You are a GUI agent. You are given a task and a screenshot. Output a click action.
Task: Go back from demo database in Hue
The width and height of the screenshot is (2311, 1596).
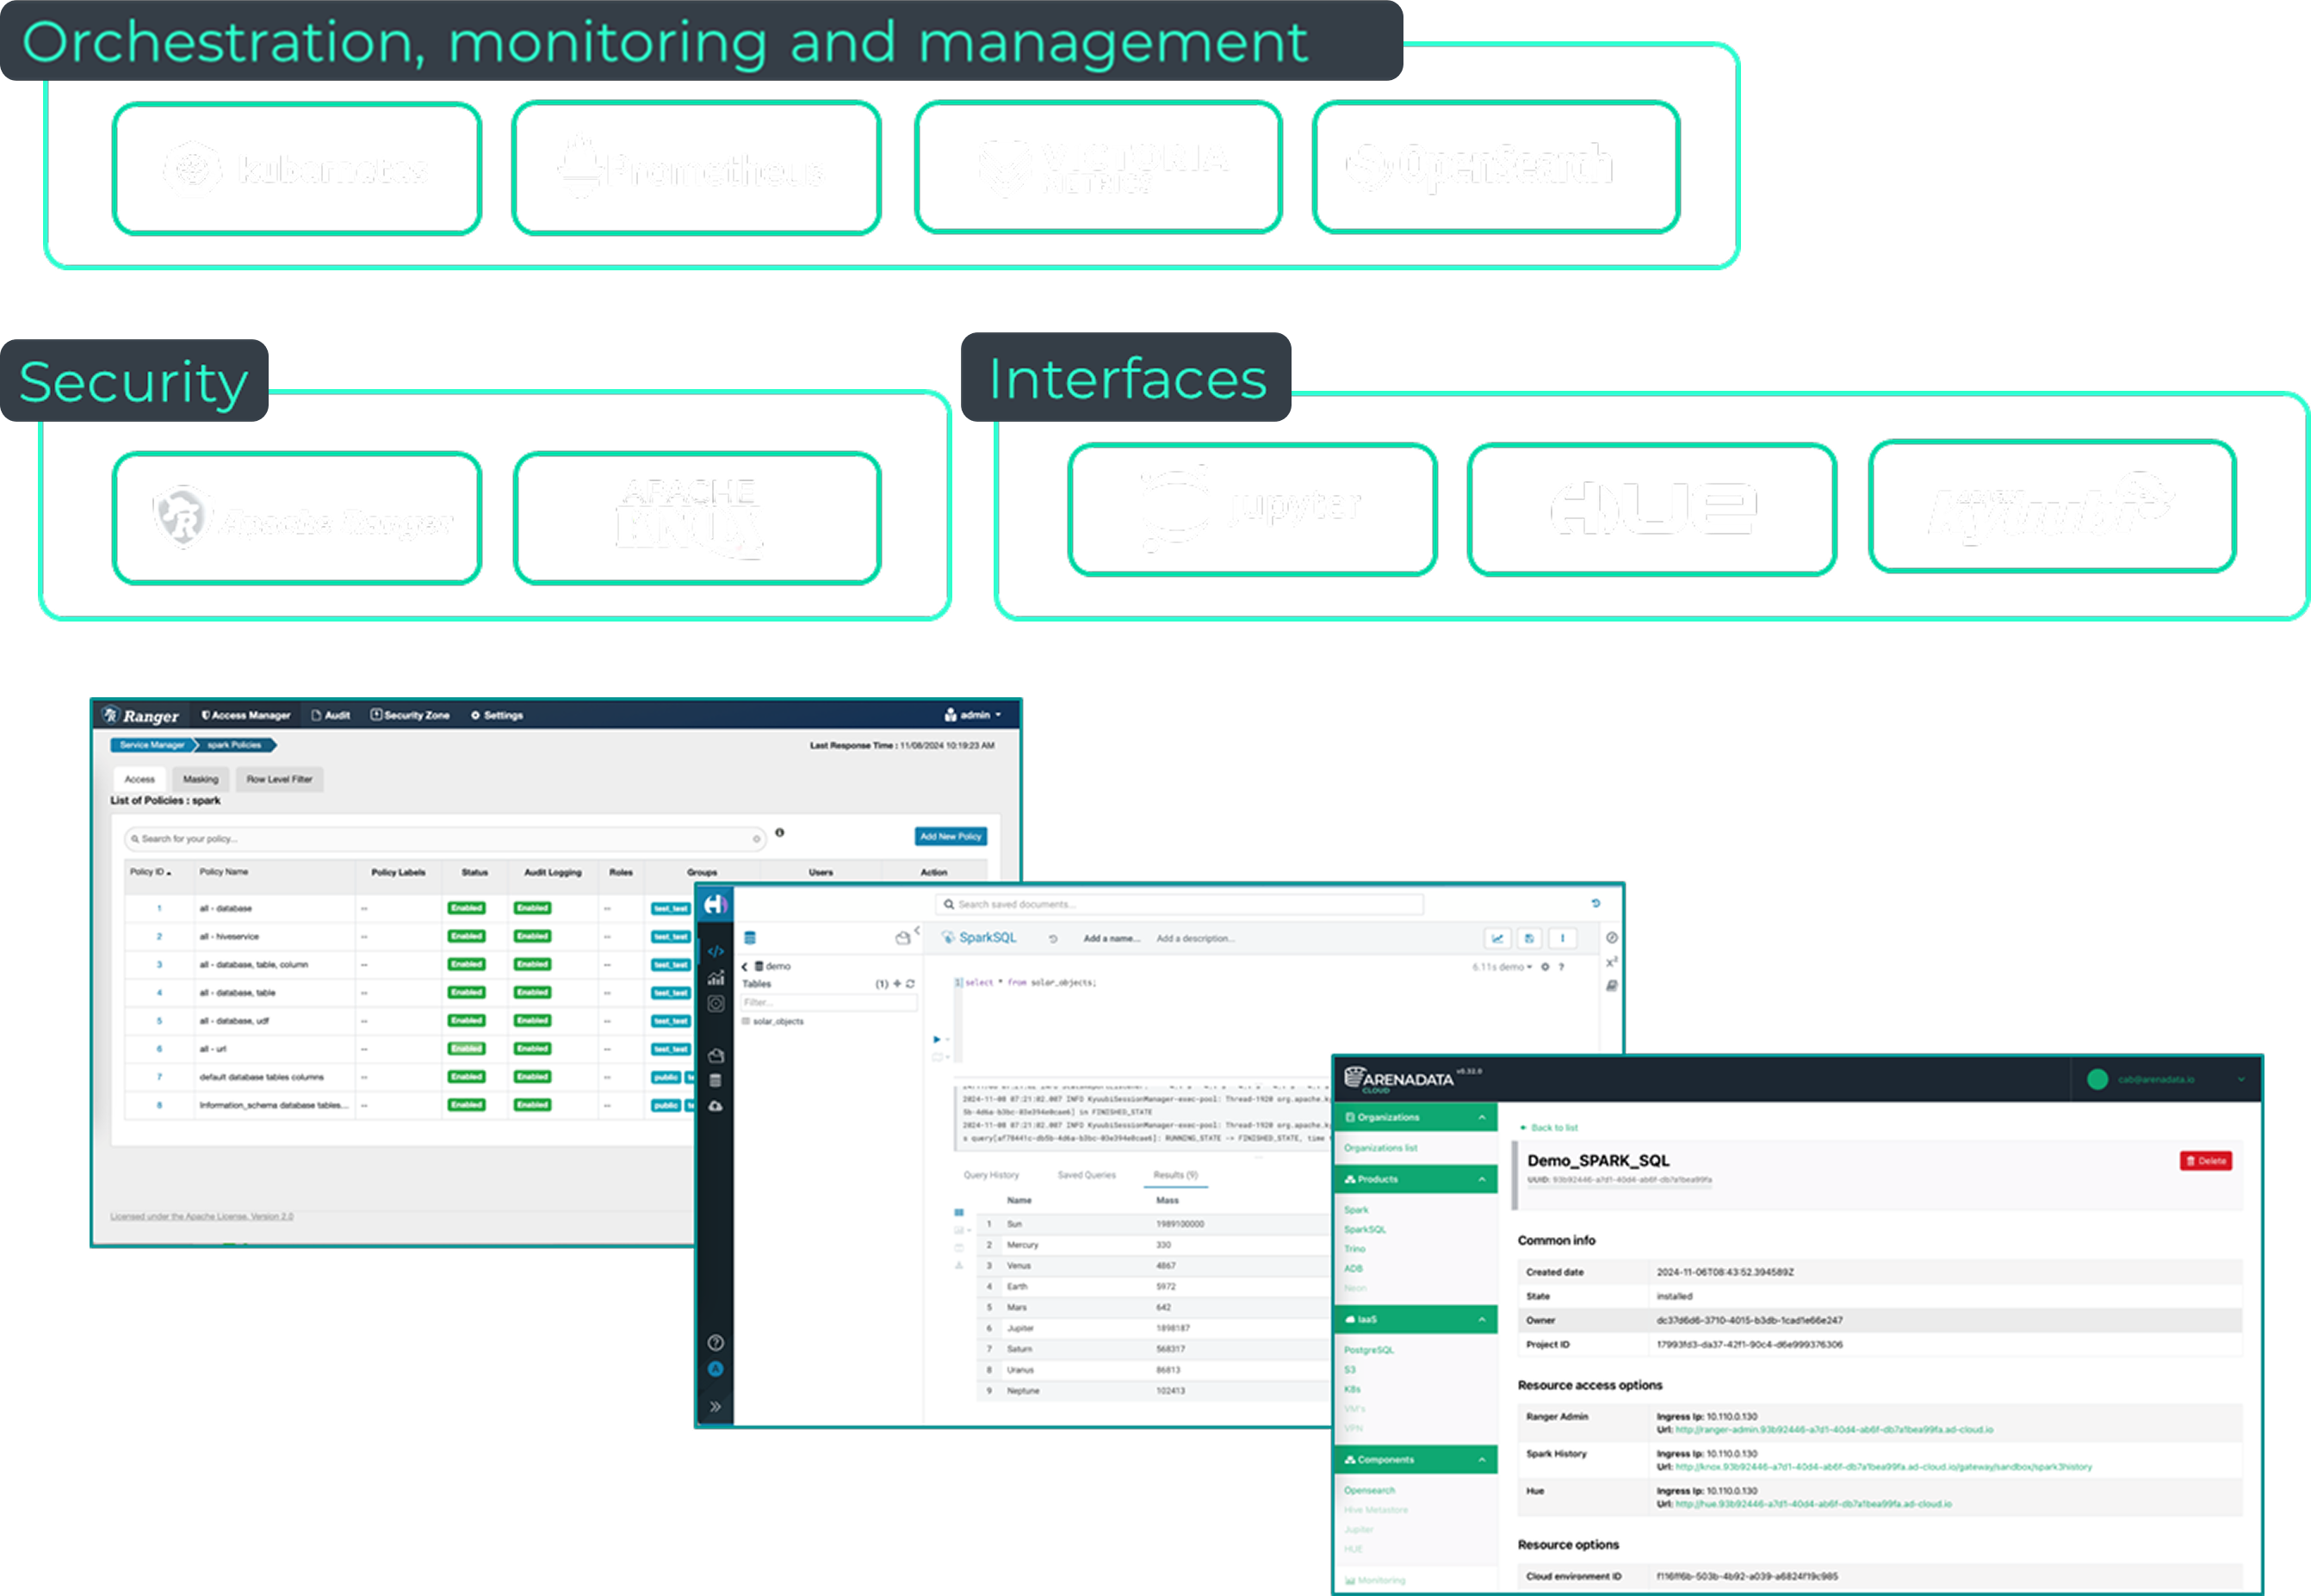(x=745, y=967)
